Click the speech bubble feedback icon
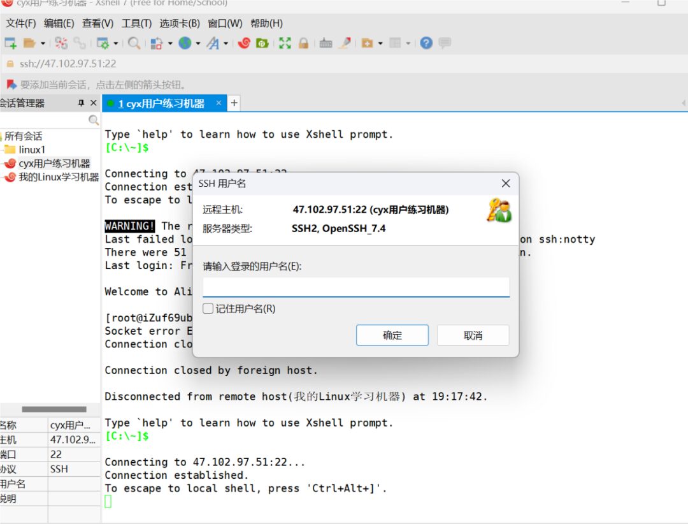This screenshot has height=524, width=688. point(445,43)
